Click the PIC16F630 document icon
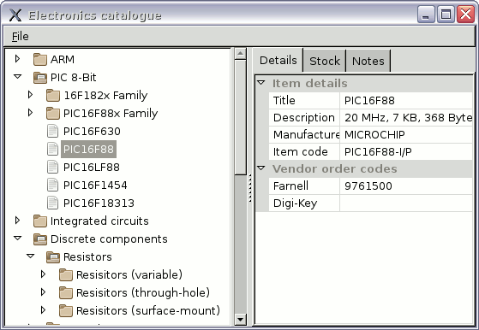Image resolution: width=479 pixels, height=330 pixels. coord(52,132)
